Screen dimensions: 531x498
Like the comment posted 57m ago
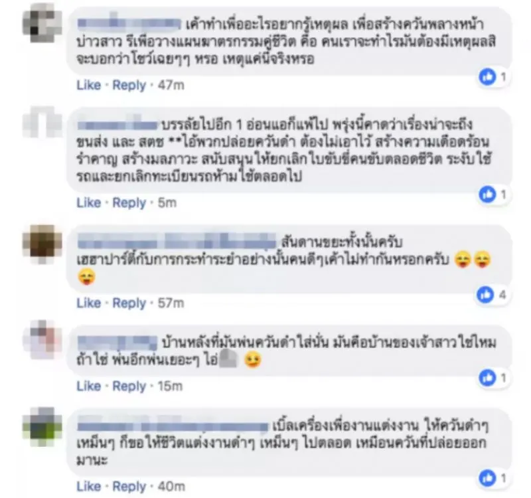click(89, 303)
